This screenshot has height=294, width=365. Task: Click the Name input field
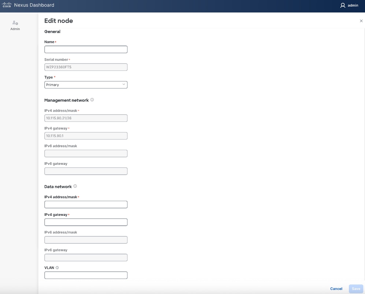pos(86,49)
